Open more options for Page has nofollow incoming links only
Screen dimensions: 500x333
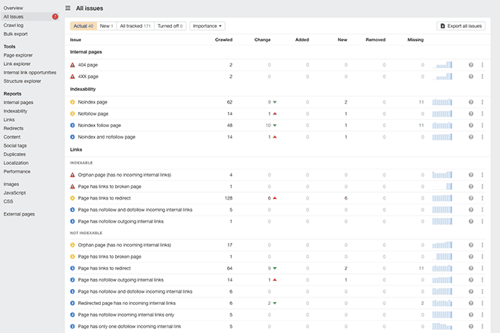482,315
